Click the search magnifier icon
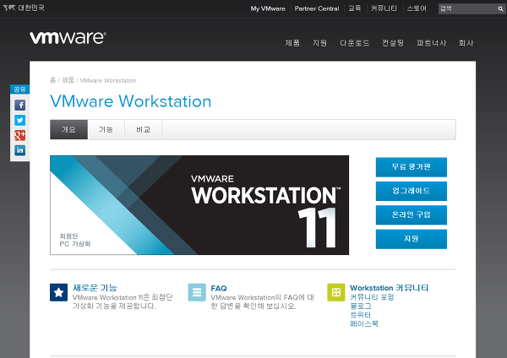507x358 pixels. pos(500,8)
